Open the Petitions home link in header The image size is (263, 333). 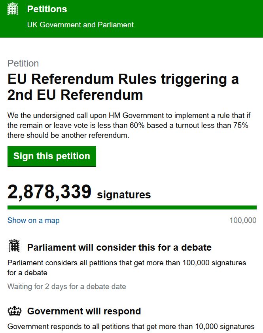(x=47, y=9)
